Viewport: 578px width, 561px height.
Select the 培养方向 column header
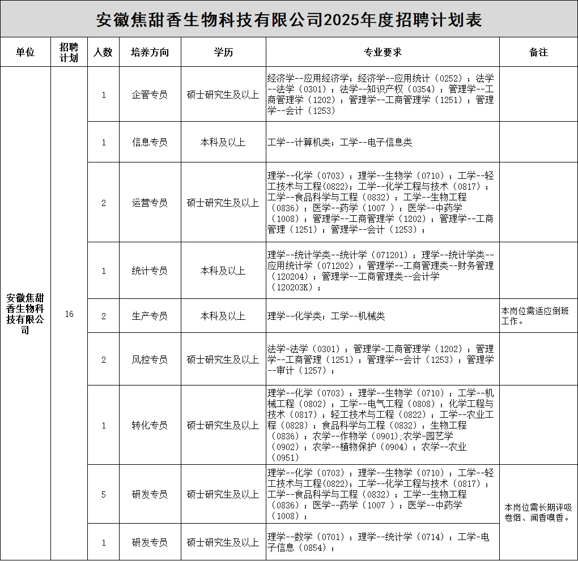[x=150, y=52]
